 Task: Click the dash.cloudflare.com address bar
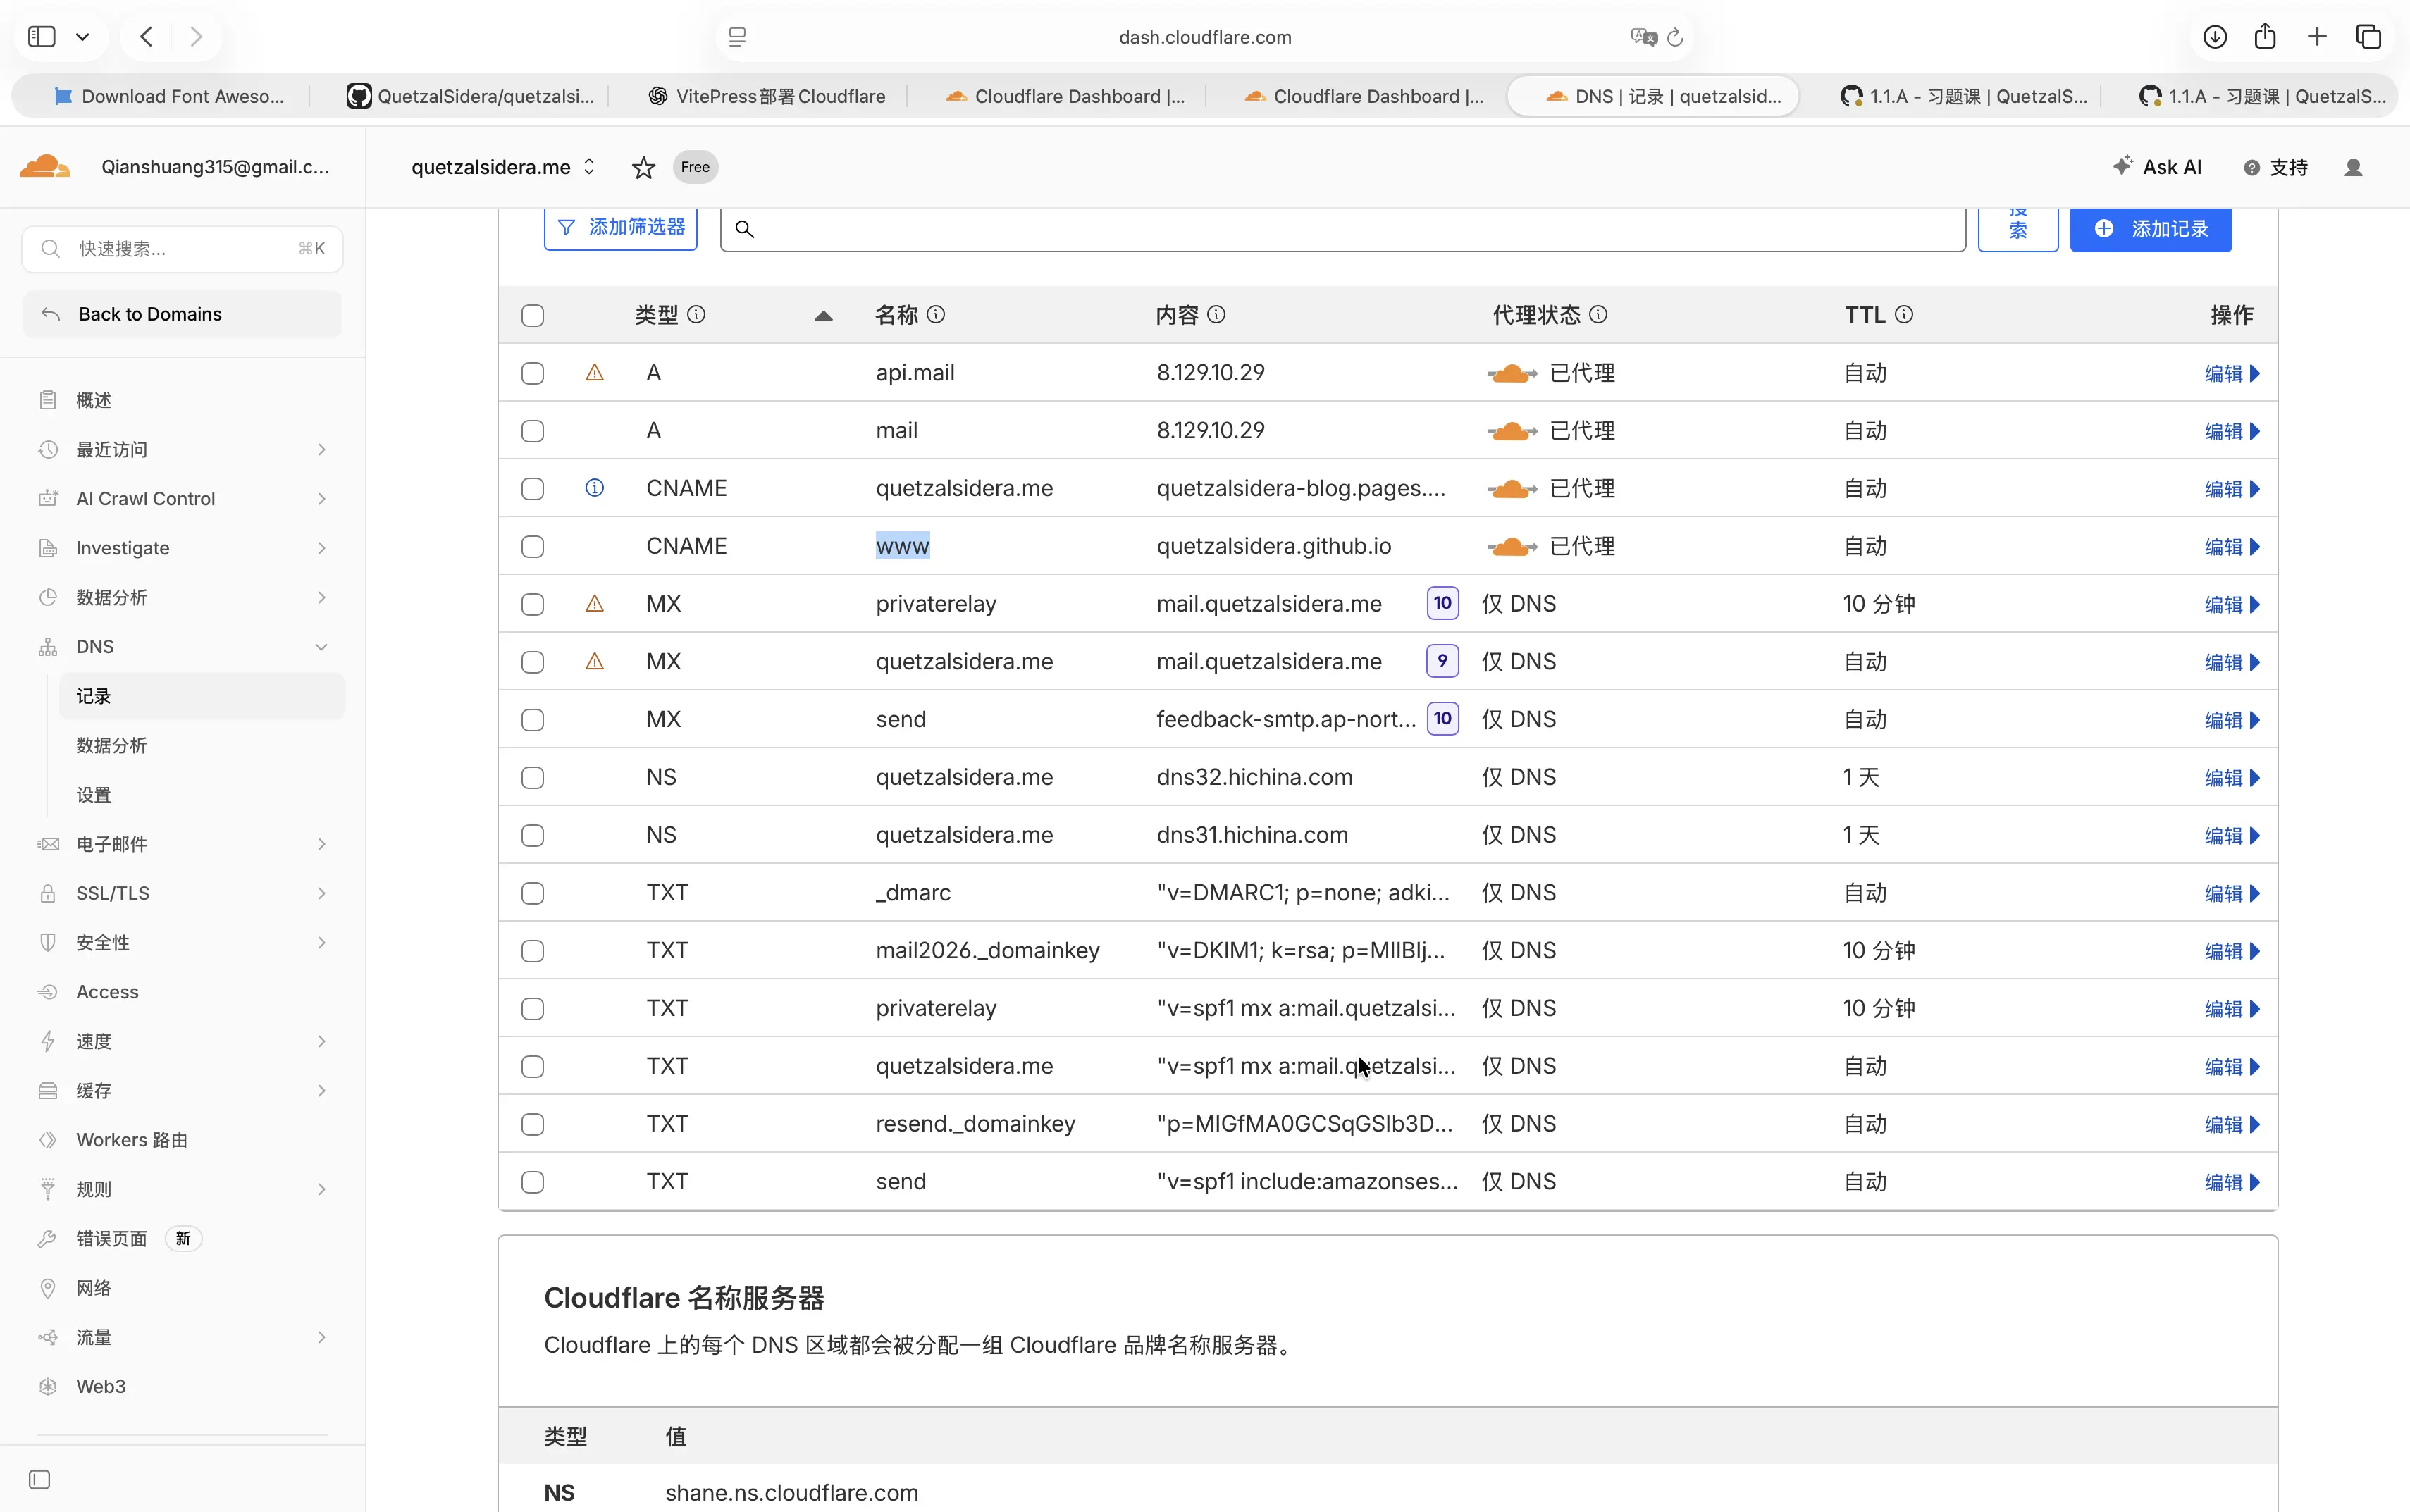(x=1204, y=37)
